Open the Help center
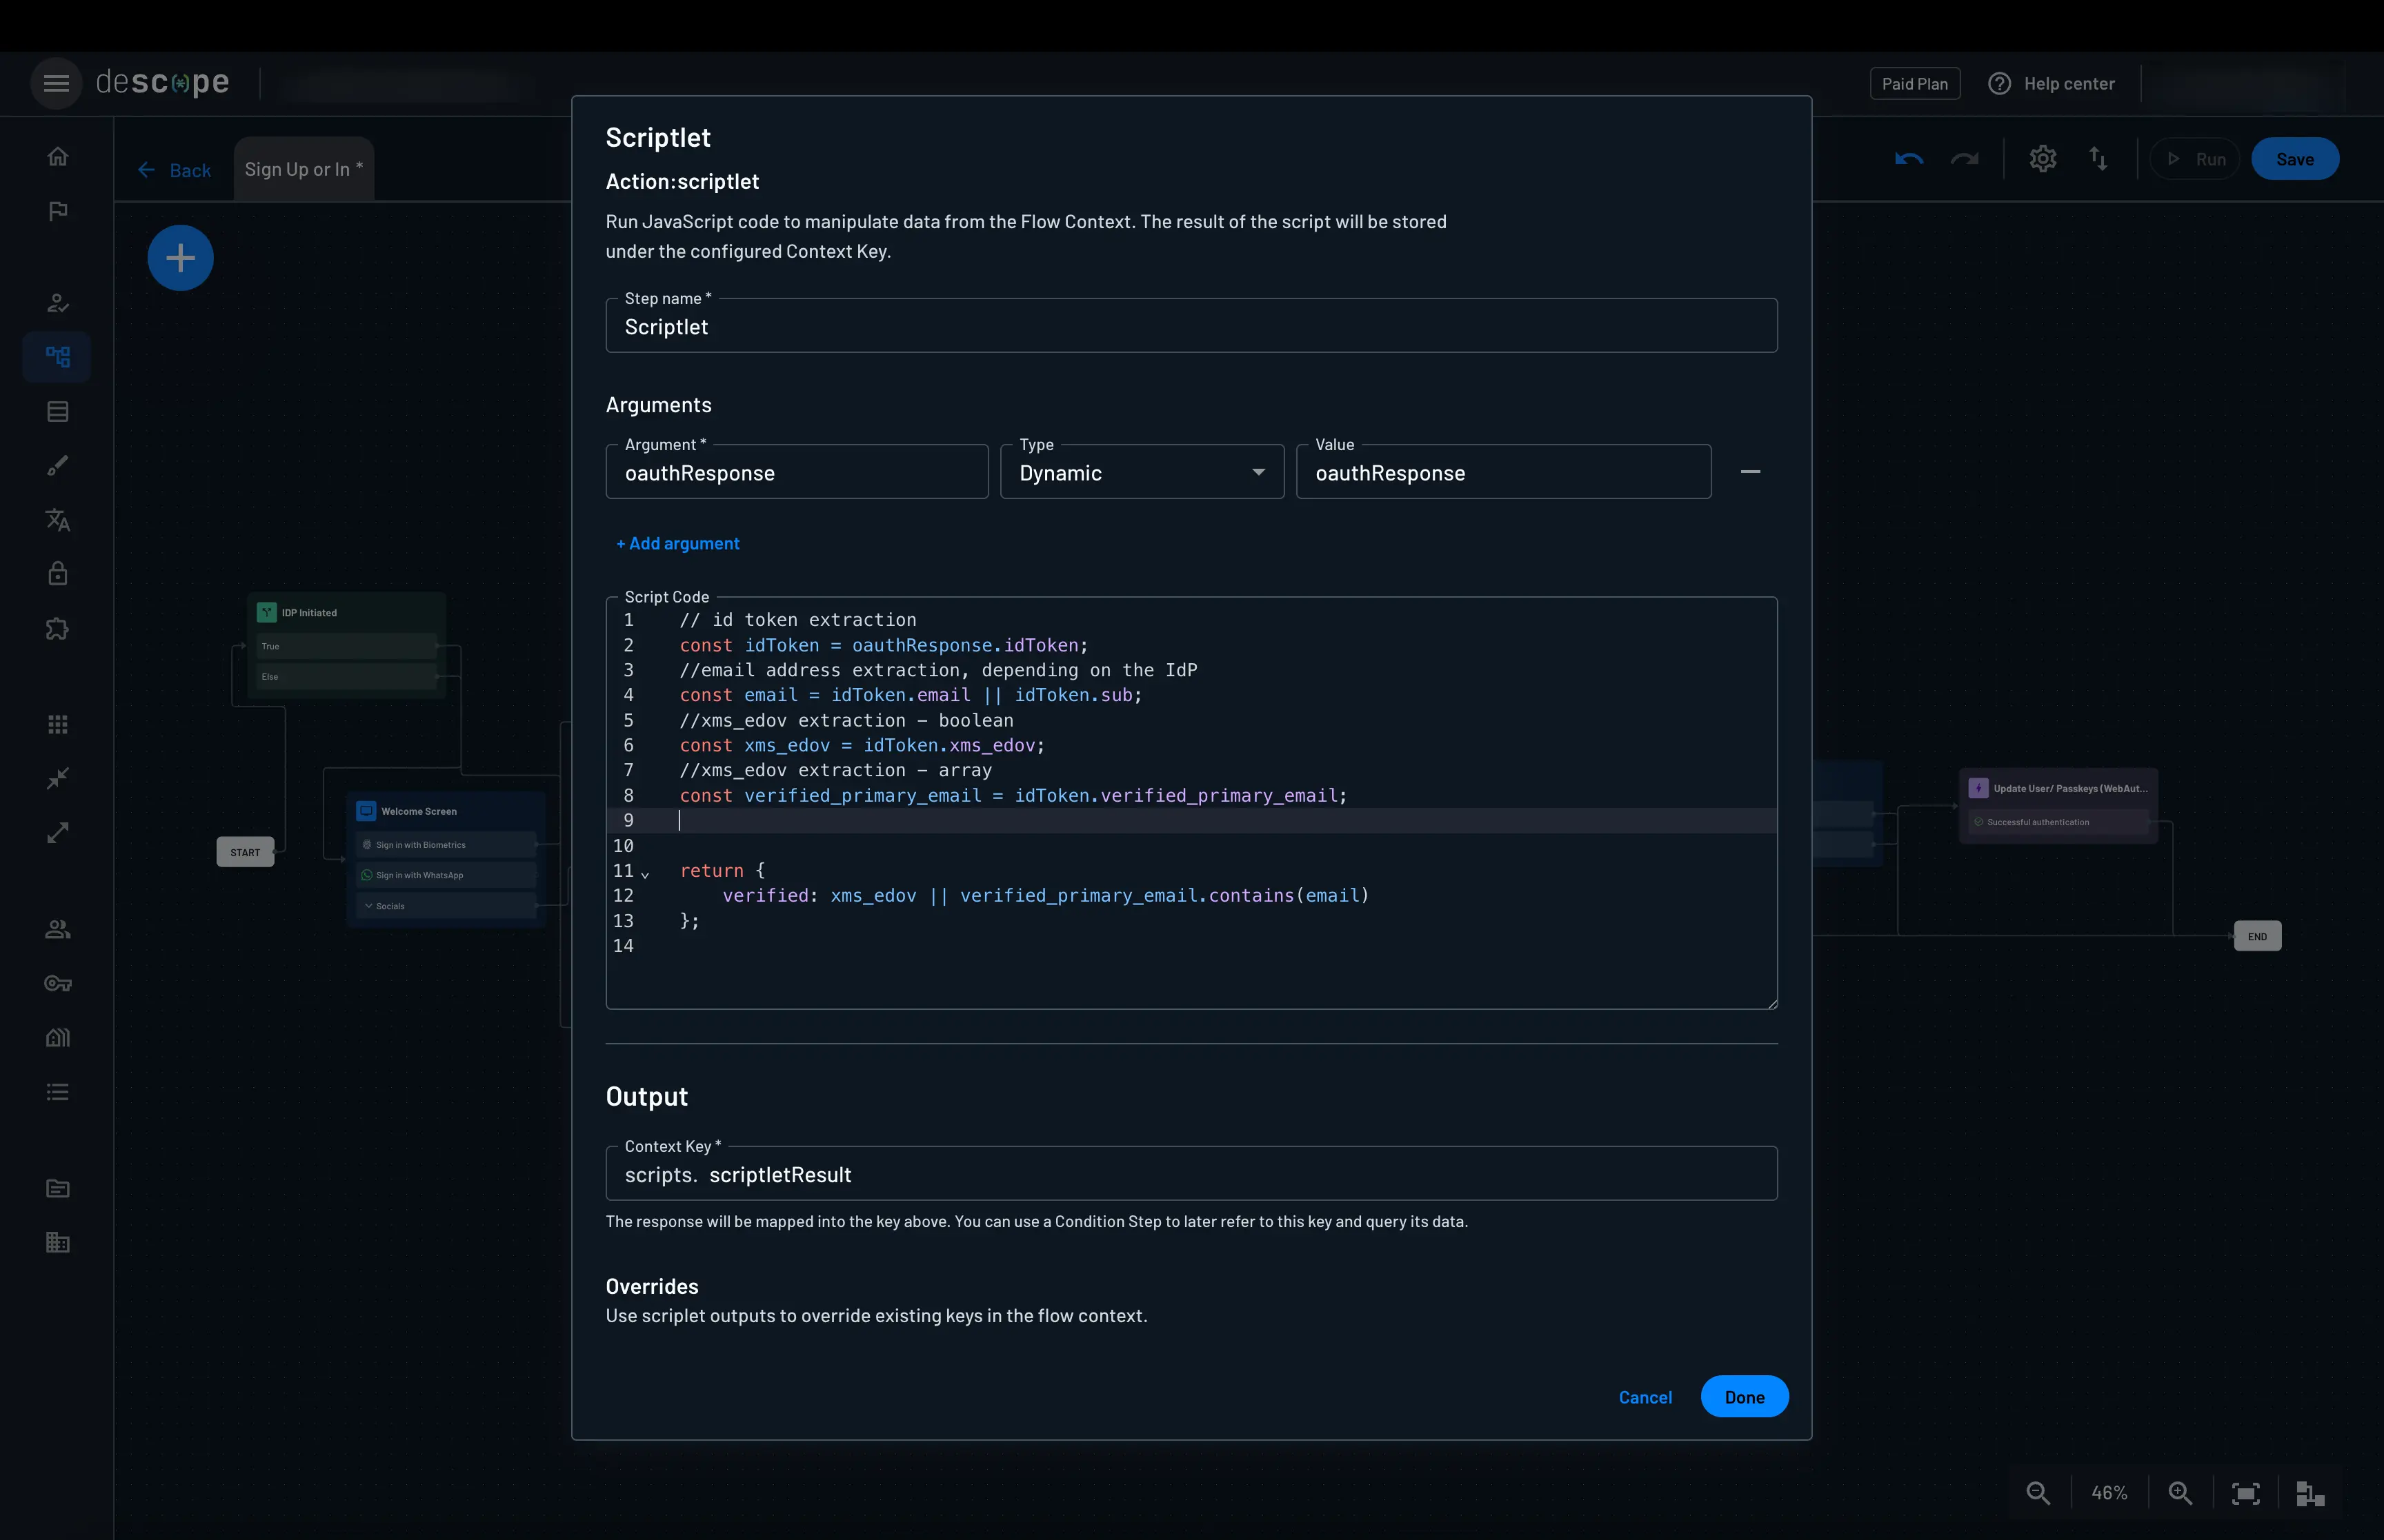Screen dimensions: 2384x1540 click(2051, 84)
